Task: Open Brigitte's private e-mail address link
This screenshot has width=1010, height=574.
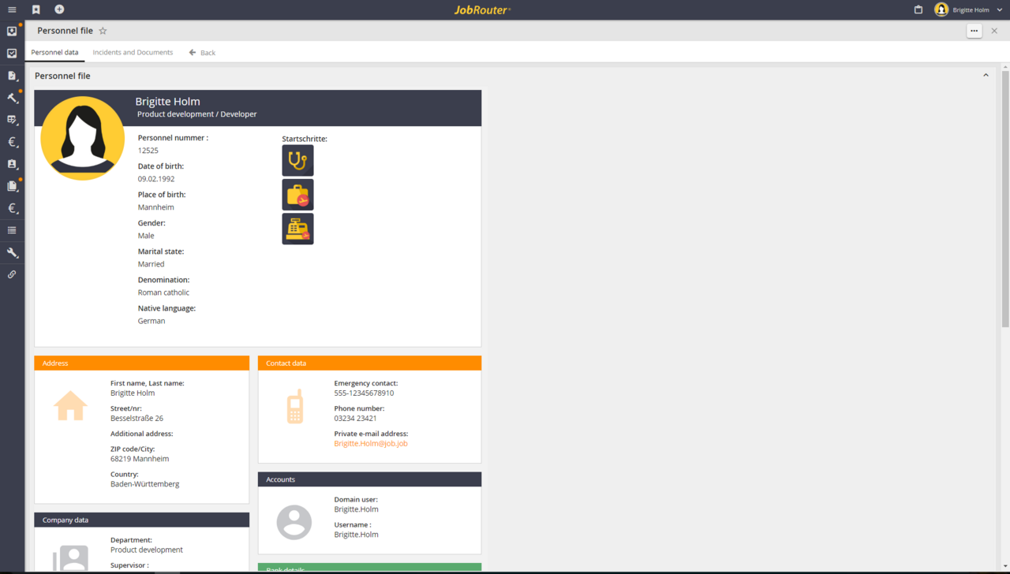Action: click(x=371, y=443)
